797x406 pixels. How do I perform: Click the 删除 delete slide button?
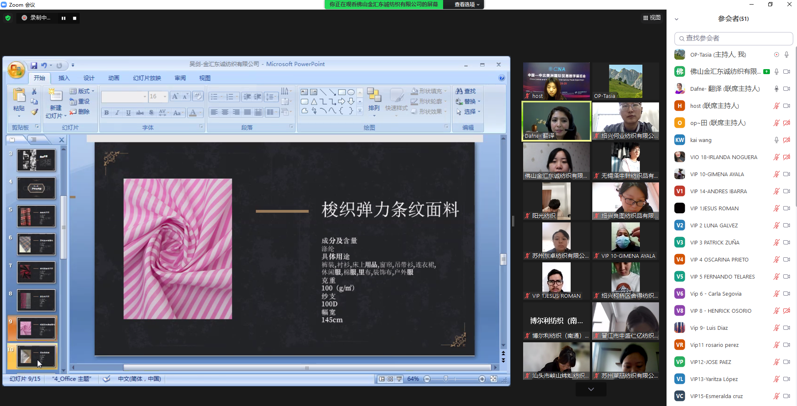point(80,112)
